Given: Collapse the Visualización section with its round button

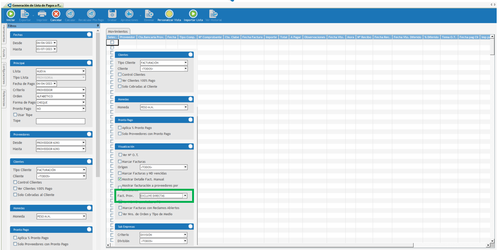Looking at the screenshot, I should point(190,147).
